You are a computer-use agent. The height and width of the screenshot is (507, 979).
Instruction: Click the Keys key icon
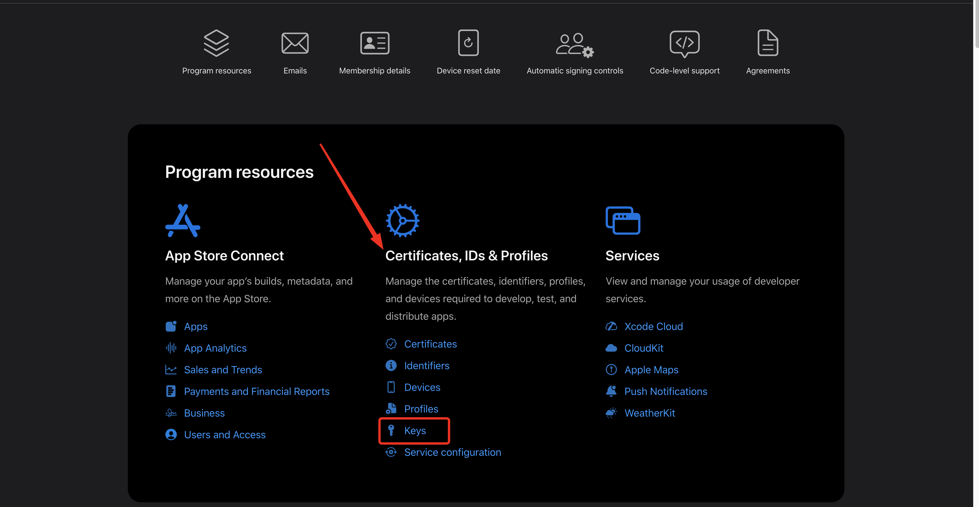(391, 430)
